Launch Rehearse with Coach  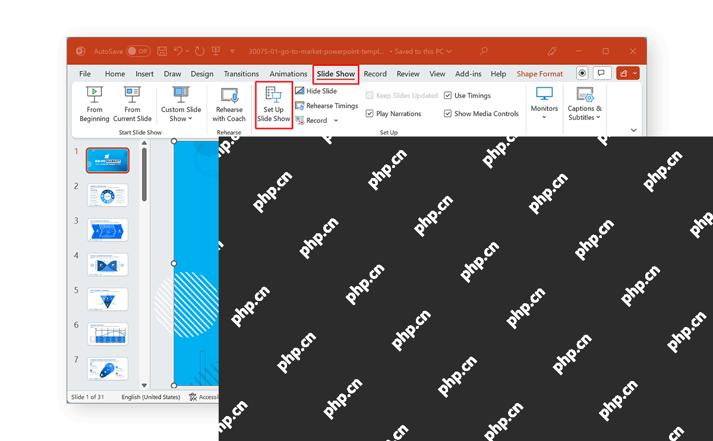(x=229, y=104)
